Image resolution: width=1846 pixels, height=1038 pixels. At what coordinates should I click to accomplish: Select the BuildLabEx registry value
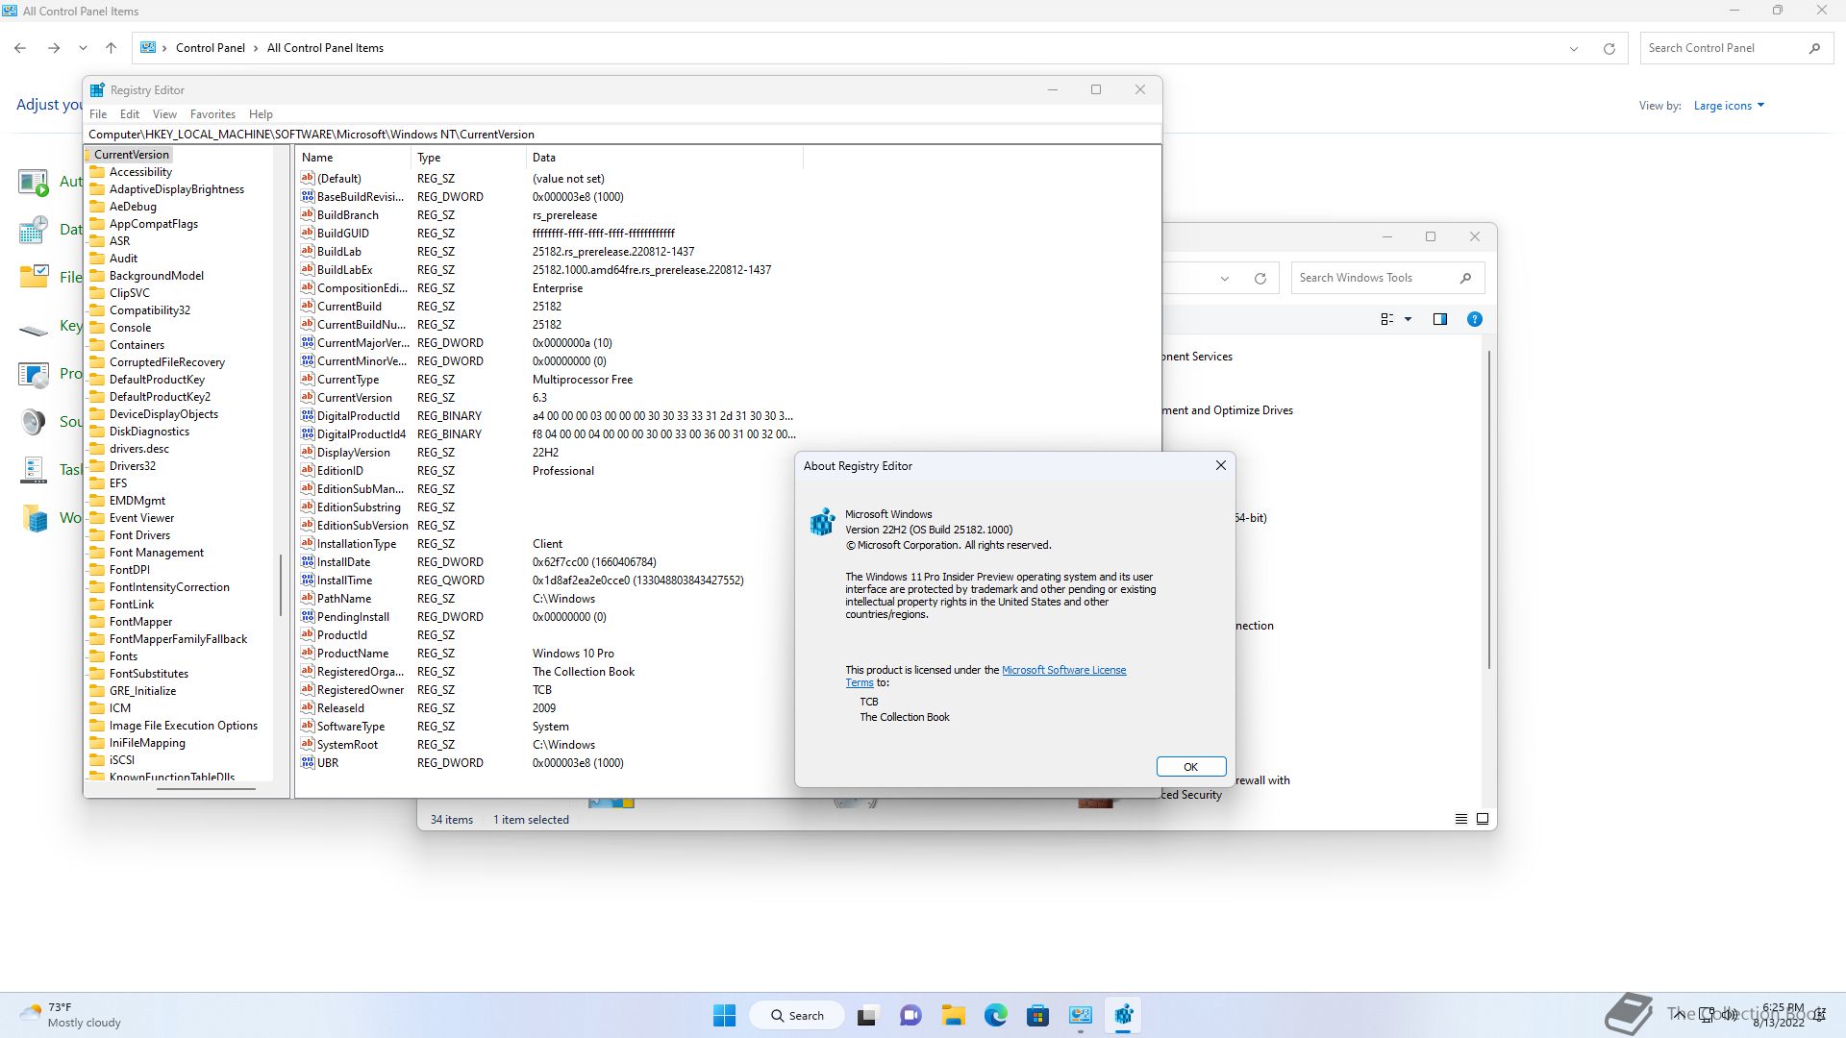click(344, 270)
